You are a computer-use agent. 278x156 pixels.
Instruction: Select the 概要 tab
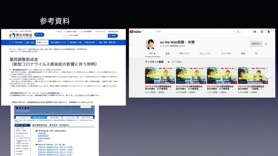tap(243, 53)
